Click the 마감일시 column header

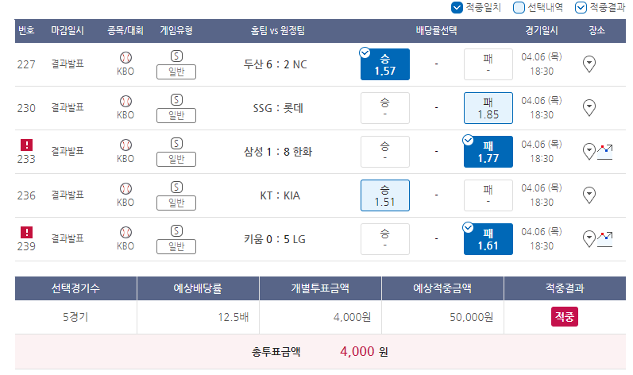pos(68,30)
